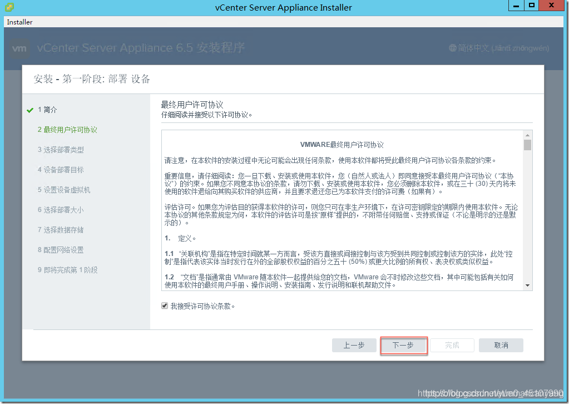Click the paragraph starting with 重要信息
Image resolution: width=569 pixels, height=404 pixels.
[x=340, y=184]
